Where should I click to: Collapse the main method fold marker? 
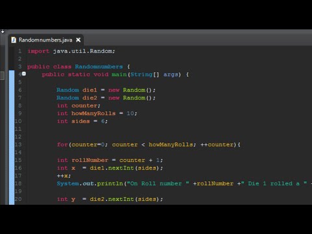(x=24, y=74)
